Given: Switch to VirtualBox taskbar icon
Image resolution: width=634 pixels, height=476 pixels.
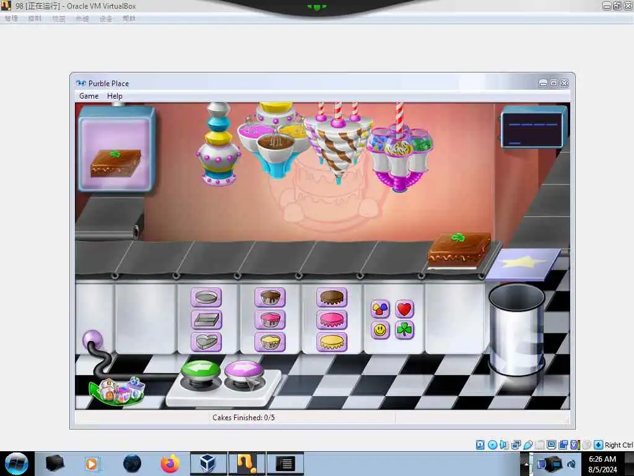Looking at the screenshot, I should 208,464.
